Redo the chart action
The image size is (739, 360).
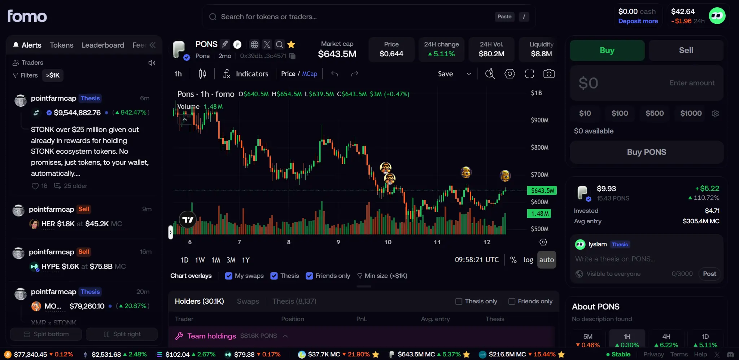click(354, 74)
